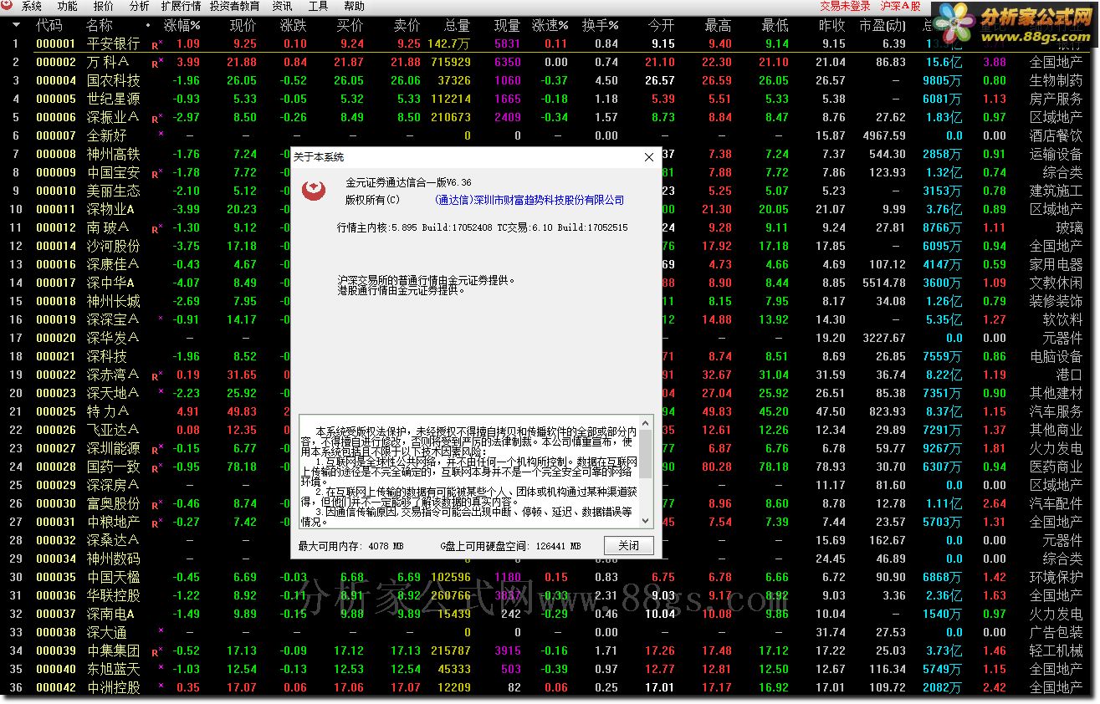This screenshot has height=704, width=1100.
Task: Select the 深科技 stock name
Action: pyautogui.click(x=107, y=356)
